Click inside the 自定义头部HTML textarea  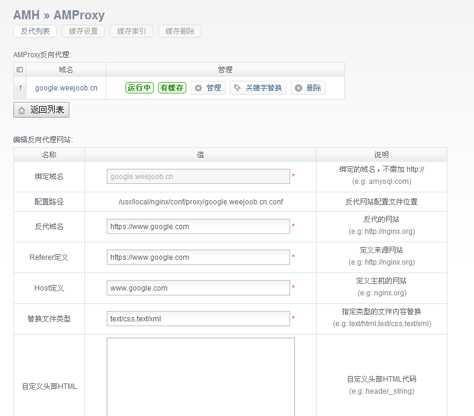pyautogui.click(x=200, y=377)
